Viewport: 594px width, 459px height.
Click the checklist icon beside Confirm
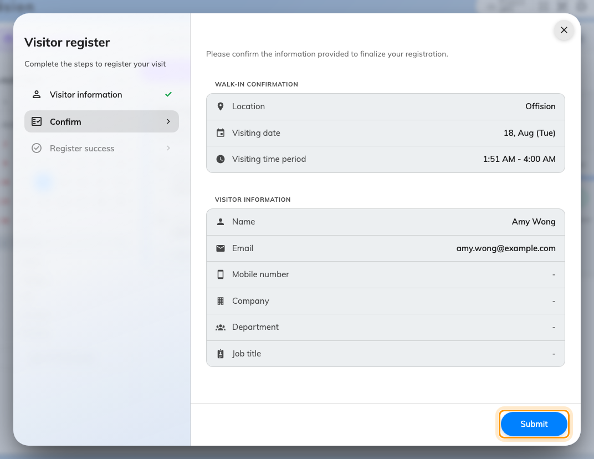click(x=37, y=121)
